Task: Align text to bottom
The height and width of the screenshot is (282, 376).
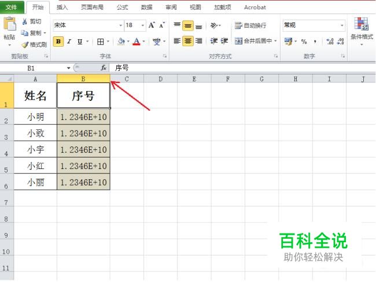Action: (198, 25)
